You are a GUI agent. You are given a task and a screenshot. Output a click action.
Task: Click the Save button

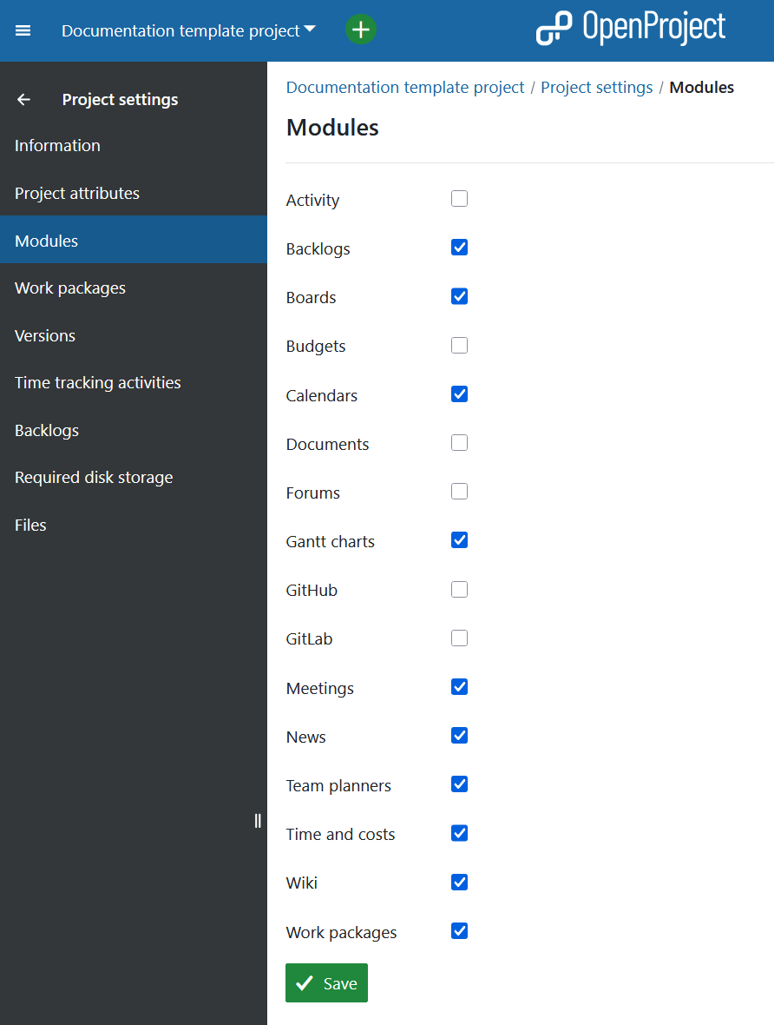click(x=326, y=983)
